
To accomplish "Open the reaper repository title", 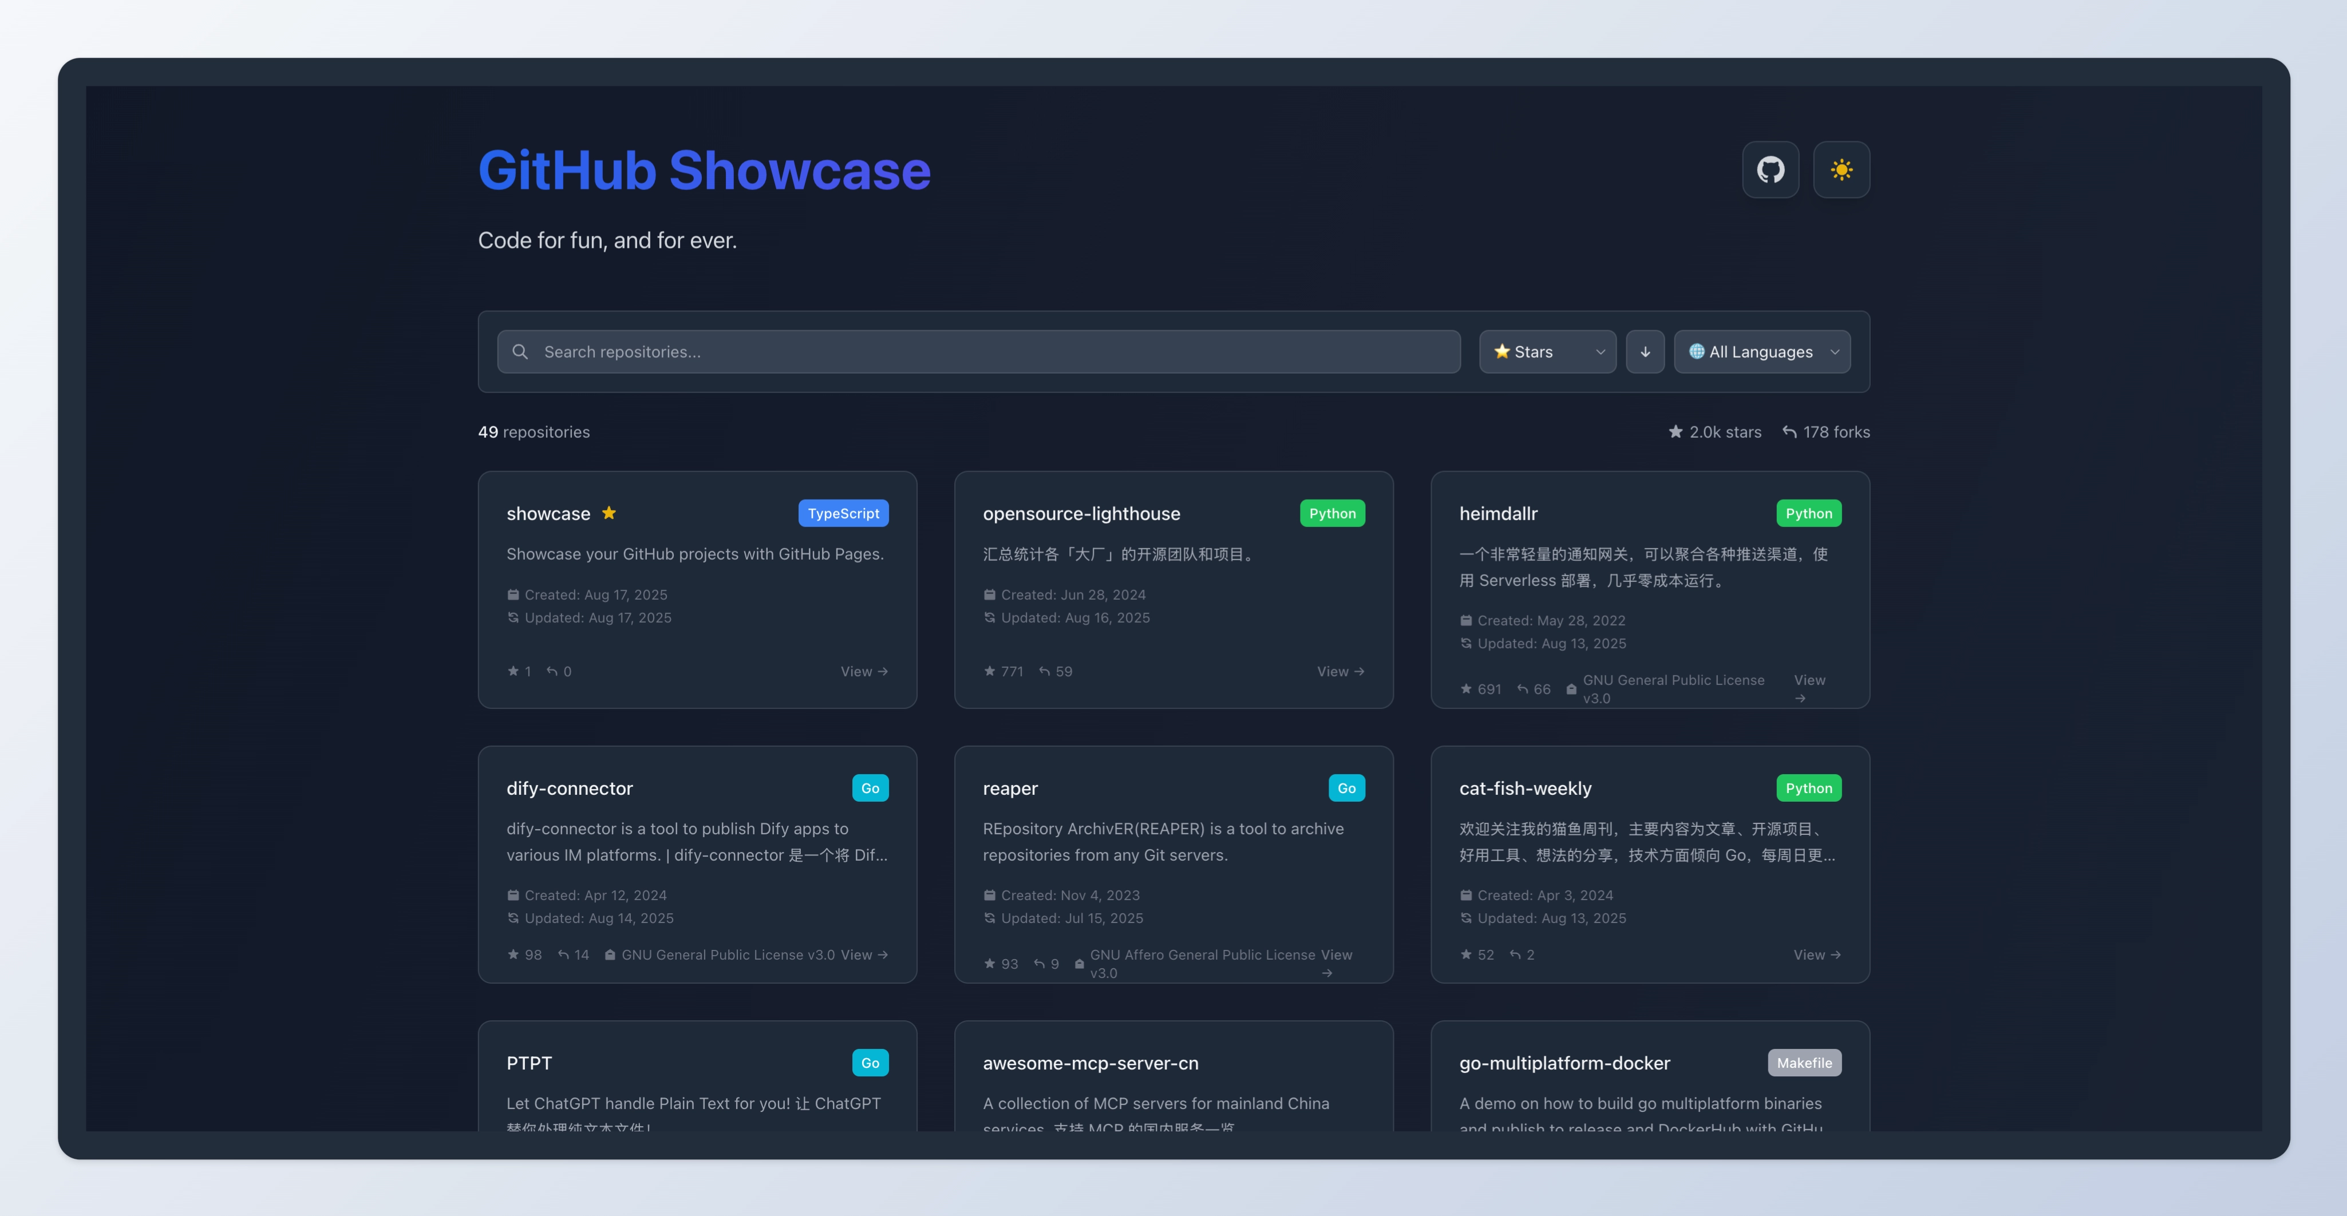I will pyautogui.click(x=1010, y=789).
